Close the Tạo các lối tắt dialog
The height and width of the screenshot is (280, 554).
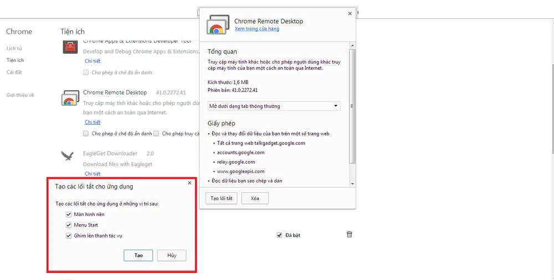(x=189, y=183)
